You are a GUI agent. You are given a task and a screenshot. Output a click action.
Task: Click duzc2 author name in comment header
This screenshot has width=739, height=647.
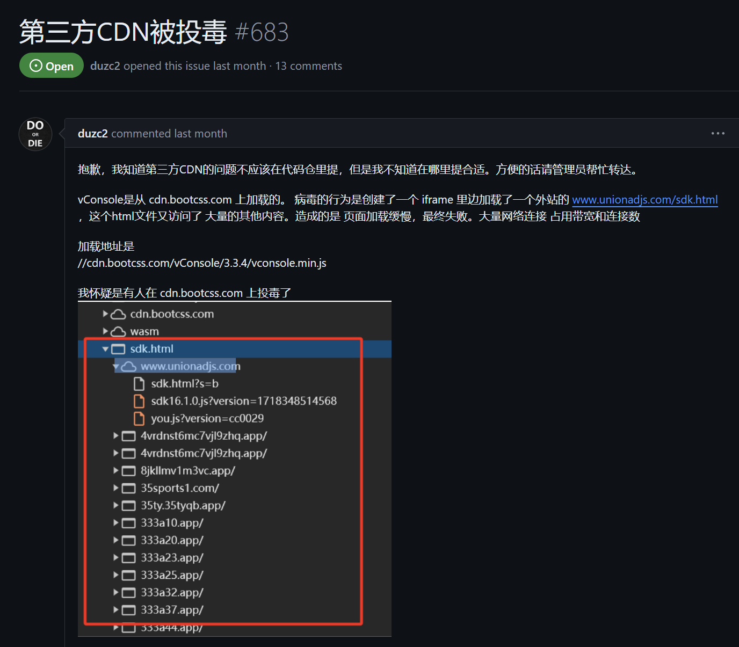pos(93,133)
